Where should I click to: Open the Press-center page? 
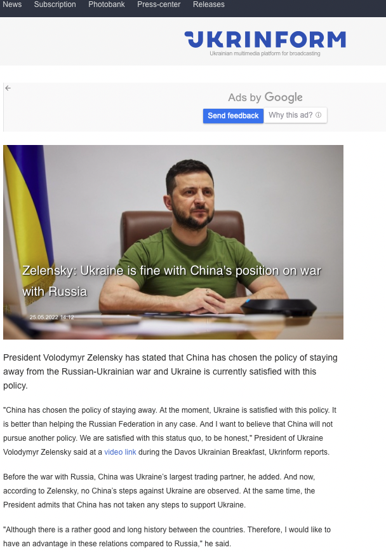(159, 4)
